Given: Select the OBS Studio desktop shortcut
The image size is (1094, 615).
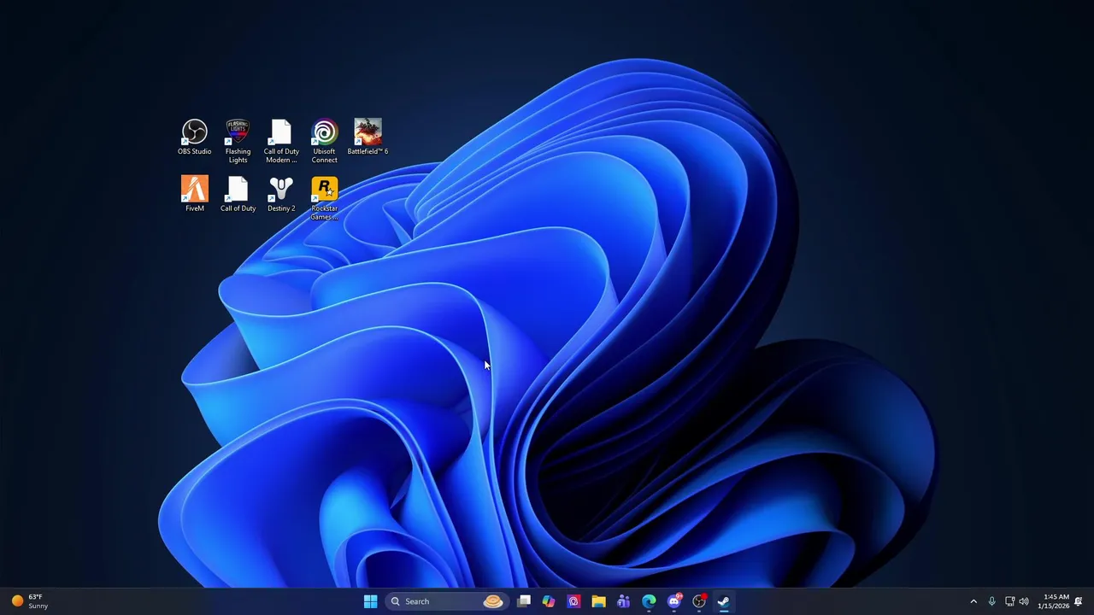Looking at the screenshot, I should click(195, 138).
